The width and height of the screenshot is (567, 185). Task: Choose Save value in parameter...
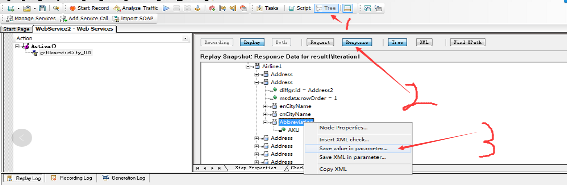[357, 148]
